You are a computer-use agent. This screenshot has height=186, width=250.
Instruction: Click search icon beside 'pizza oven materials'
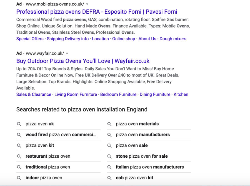coord(109,124)
